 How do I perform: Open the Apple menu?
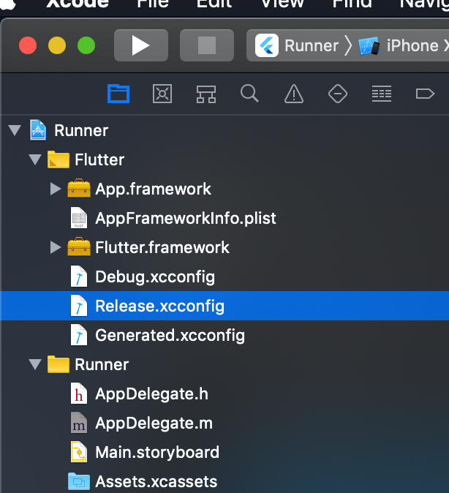click(7, 4)
